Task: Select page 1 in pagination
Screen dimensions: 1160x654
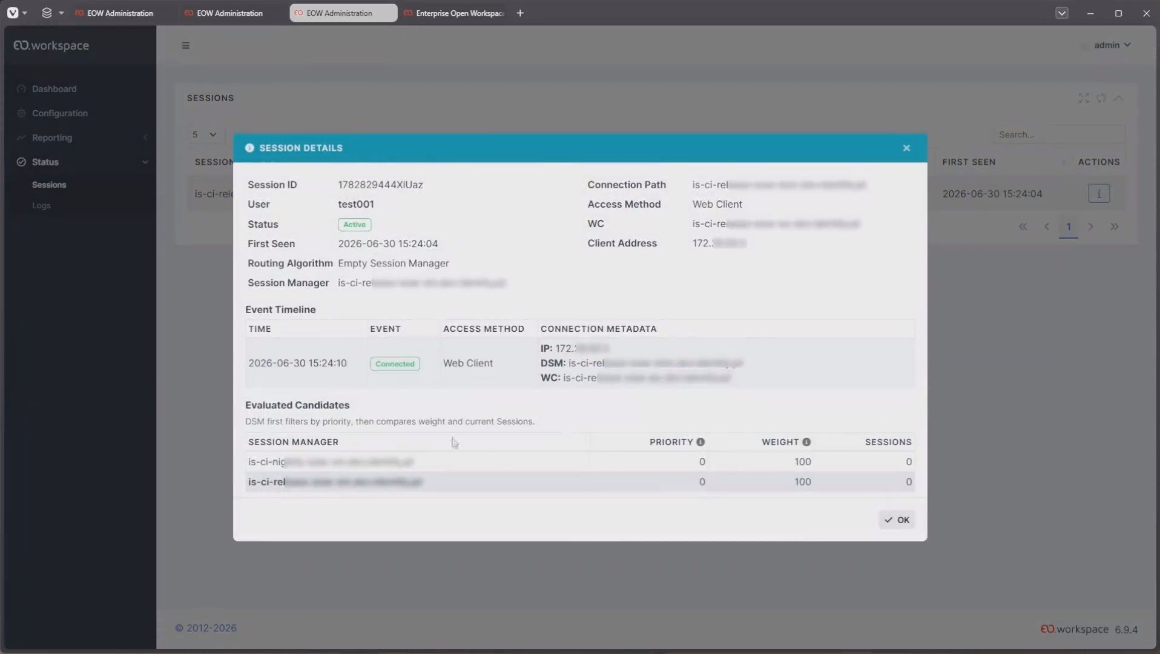Action: pos(1069,226)
